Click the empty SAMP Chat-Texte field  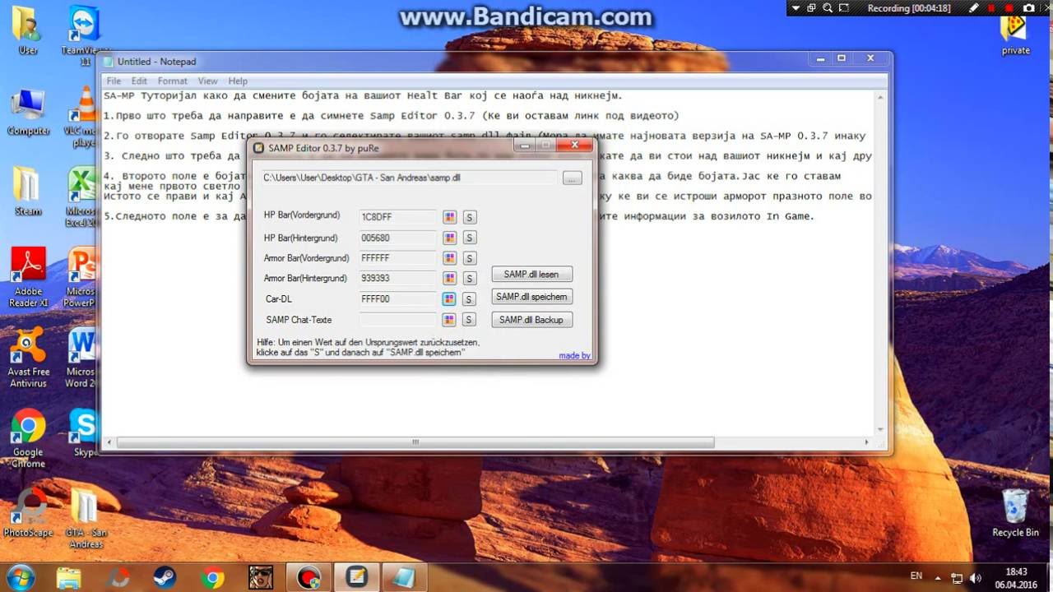tap(398, 320)
